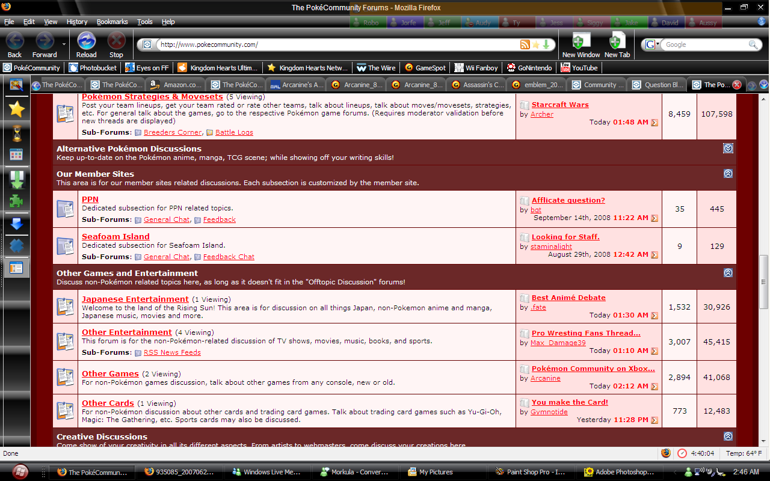Open downloads with green arrow sidebar icon
Viewport: 770px width, 481px height.
click(16, 180)
